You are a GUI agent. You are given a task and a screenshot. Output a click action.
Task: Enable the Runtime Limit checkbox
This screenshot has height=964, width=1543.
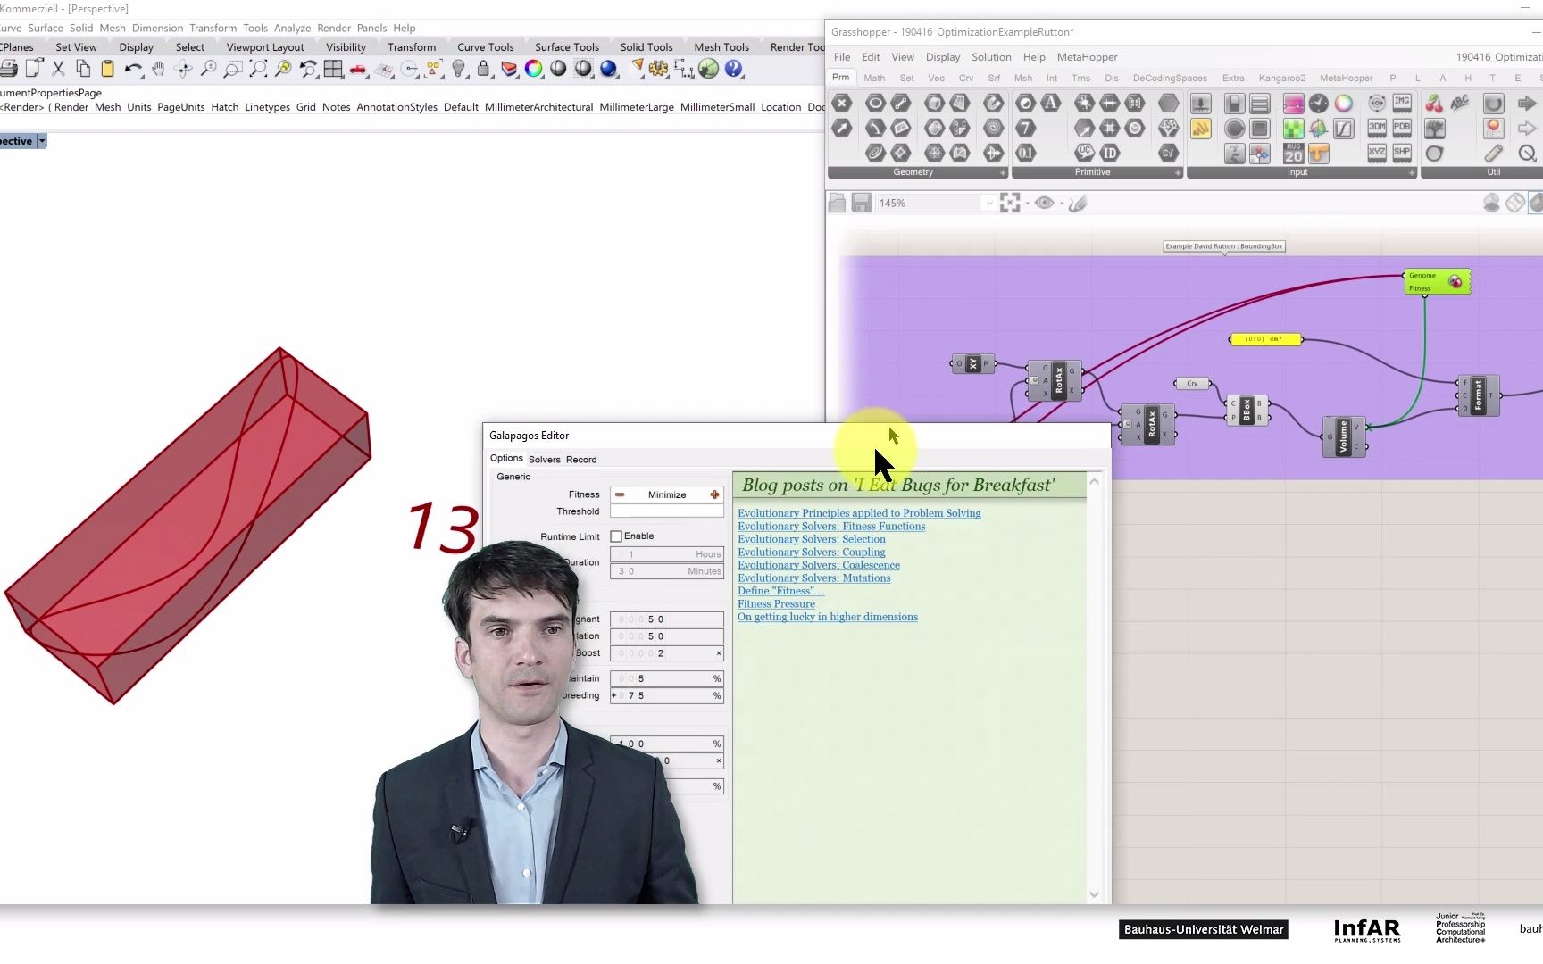point(616,536)
